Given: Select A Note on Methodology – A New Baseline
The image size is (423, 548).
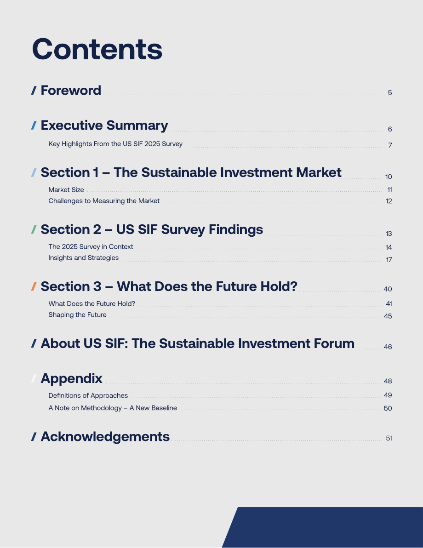Looking at the screenshot, I should [x=113, y=408].
